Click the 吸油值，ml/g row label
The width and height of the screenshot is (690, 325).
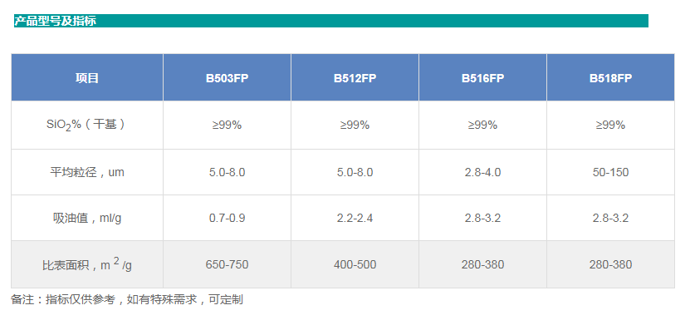(87, 218)
